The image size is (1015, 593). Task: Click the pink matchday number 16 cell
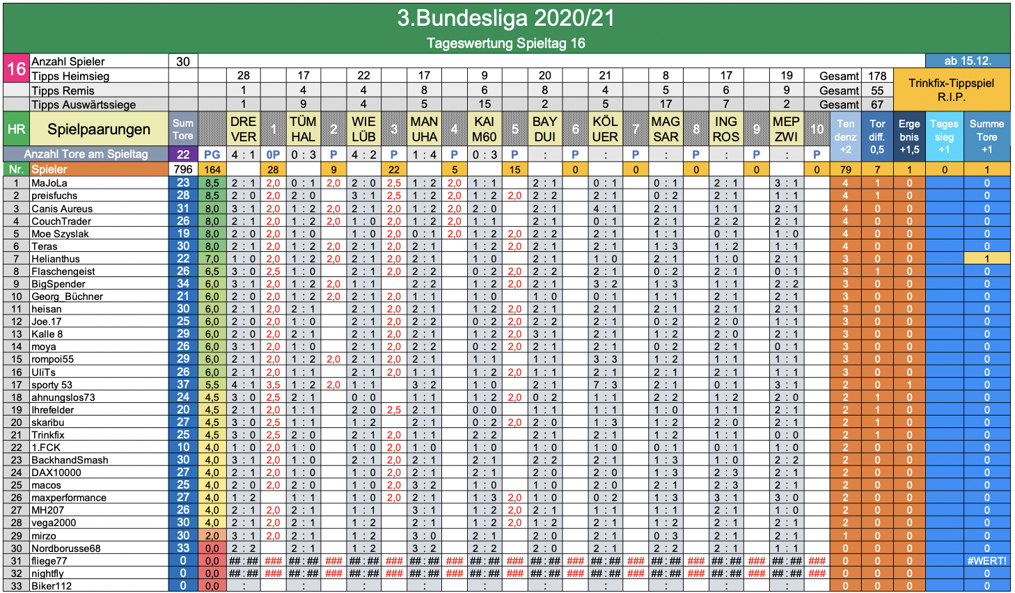[x=16, y=69]
